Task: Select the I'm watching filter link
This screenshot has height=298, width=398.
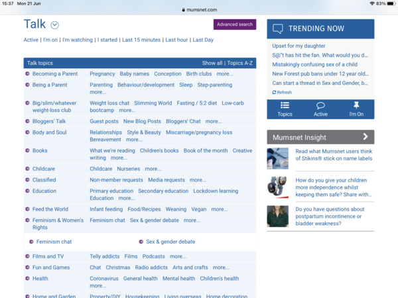Action: (x=78, y=40)
